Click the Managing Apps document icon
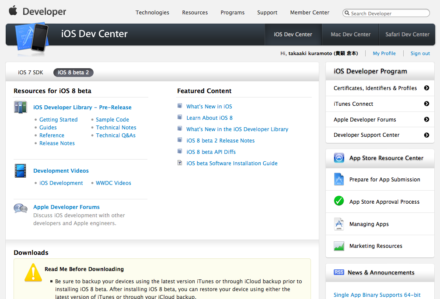 (339, 224)
